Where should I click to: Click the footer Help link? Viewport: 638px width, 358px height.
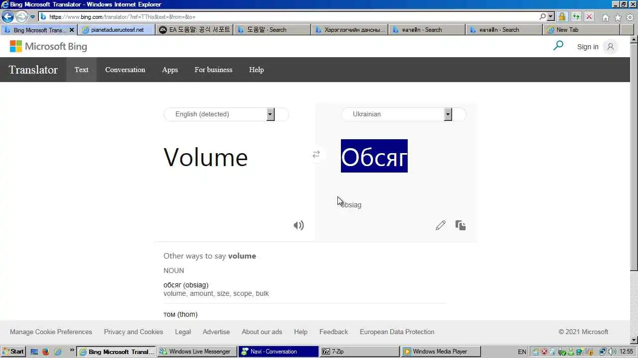[x=301, y=332]
